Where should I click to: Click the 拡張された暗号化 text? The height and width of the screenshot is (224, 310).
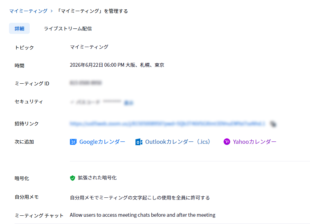[97, 178]
